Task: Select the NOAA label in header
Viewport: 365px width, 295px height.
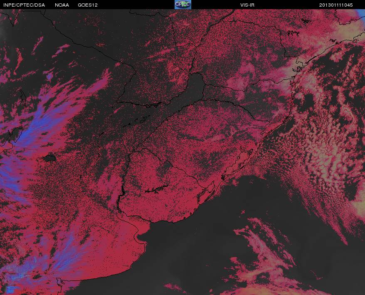Action: coord(62,5)
